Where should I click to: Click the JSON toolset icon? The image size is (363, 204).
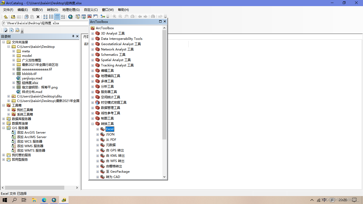click(103, 134)
